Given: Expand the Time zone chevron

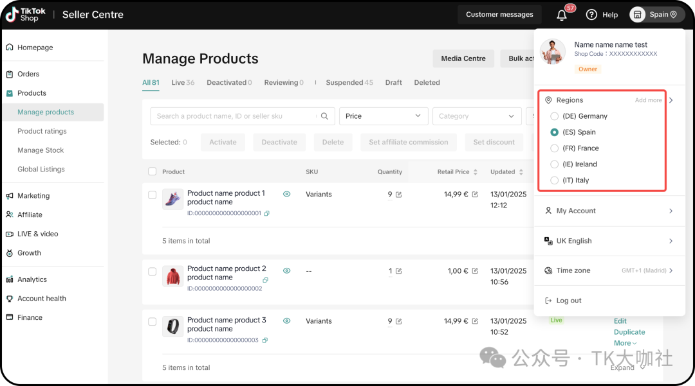Looking at the screenshot, I should 671,270.
